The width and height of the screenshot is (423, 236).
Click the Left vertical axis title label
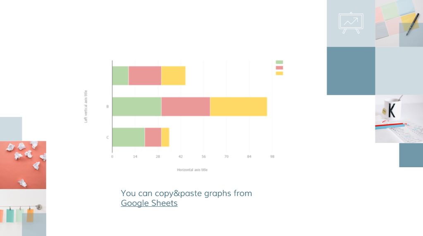[x=86, y=106]
